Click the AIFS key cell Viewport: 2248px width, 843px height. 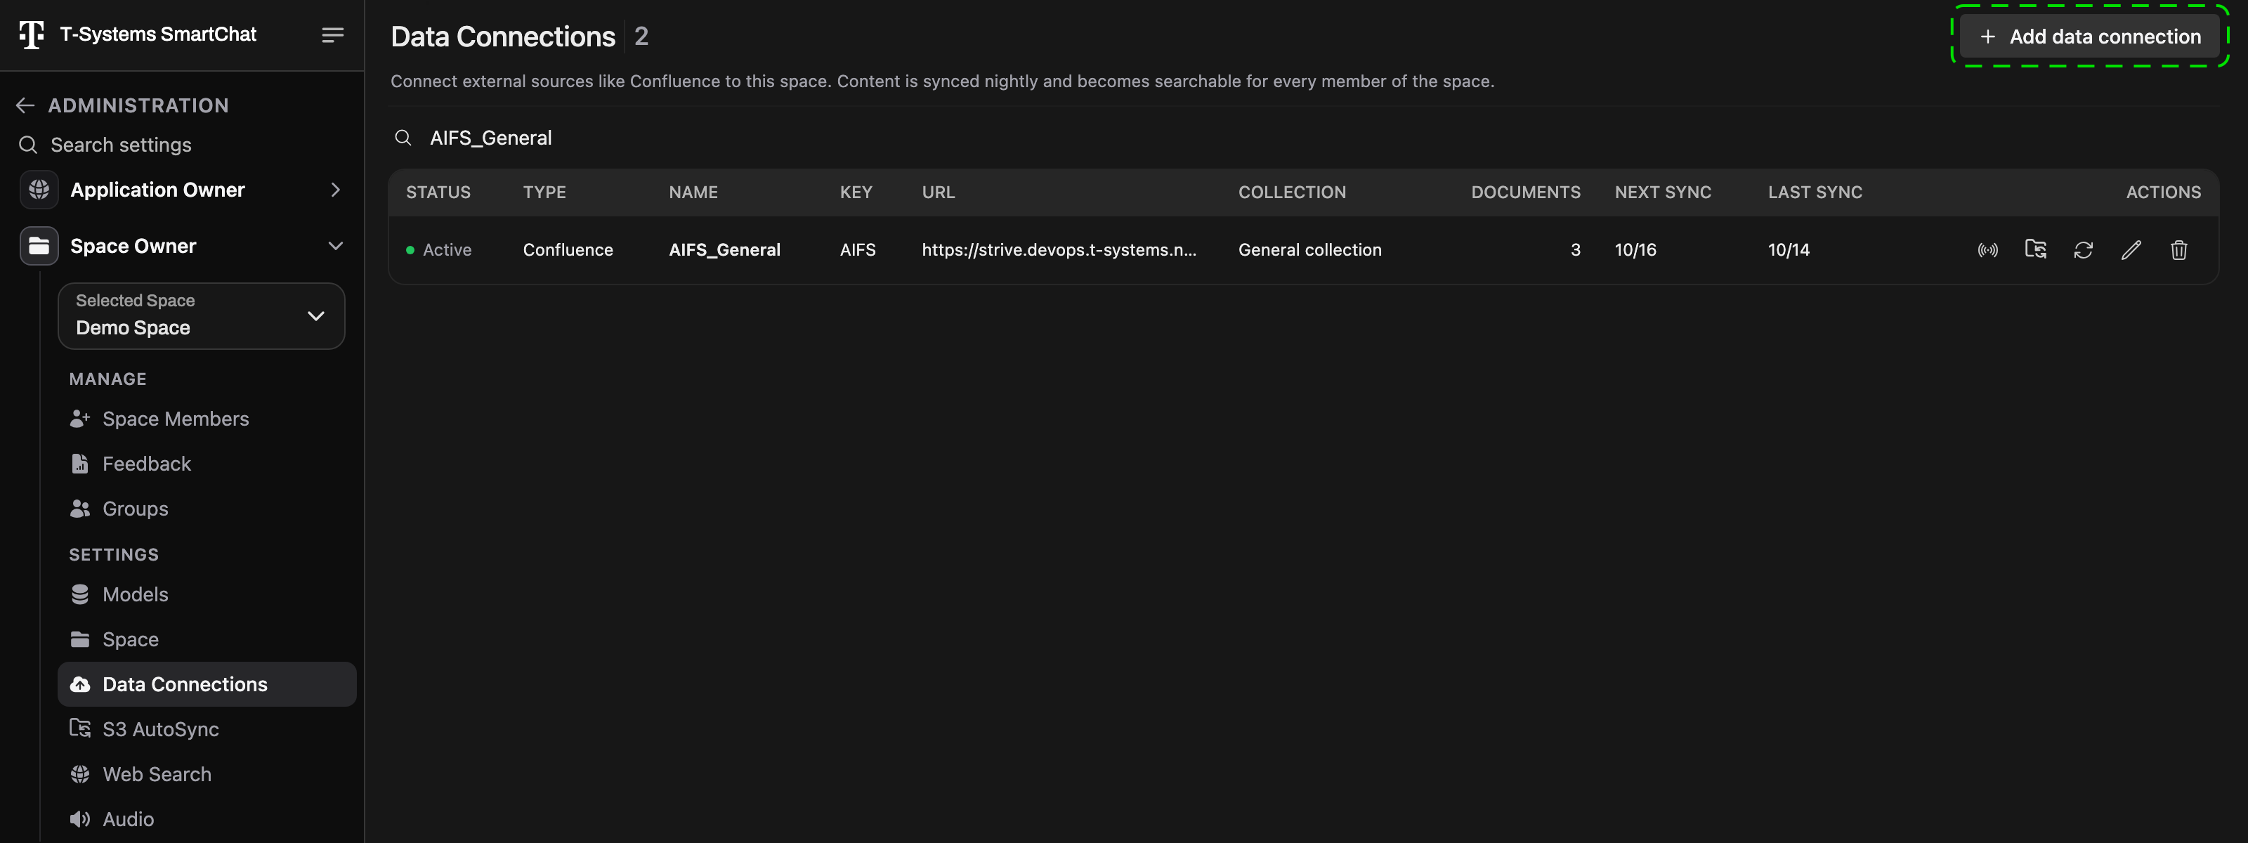[x=858, y=251]
